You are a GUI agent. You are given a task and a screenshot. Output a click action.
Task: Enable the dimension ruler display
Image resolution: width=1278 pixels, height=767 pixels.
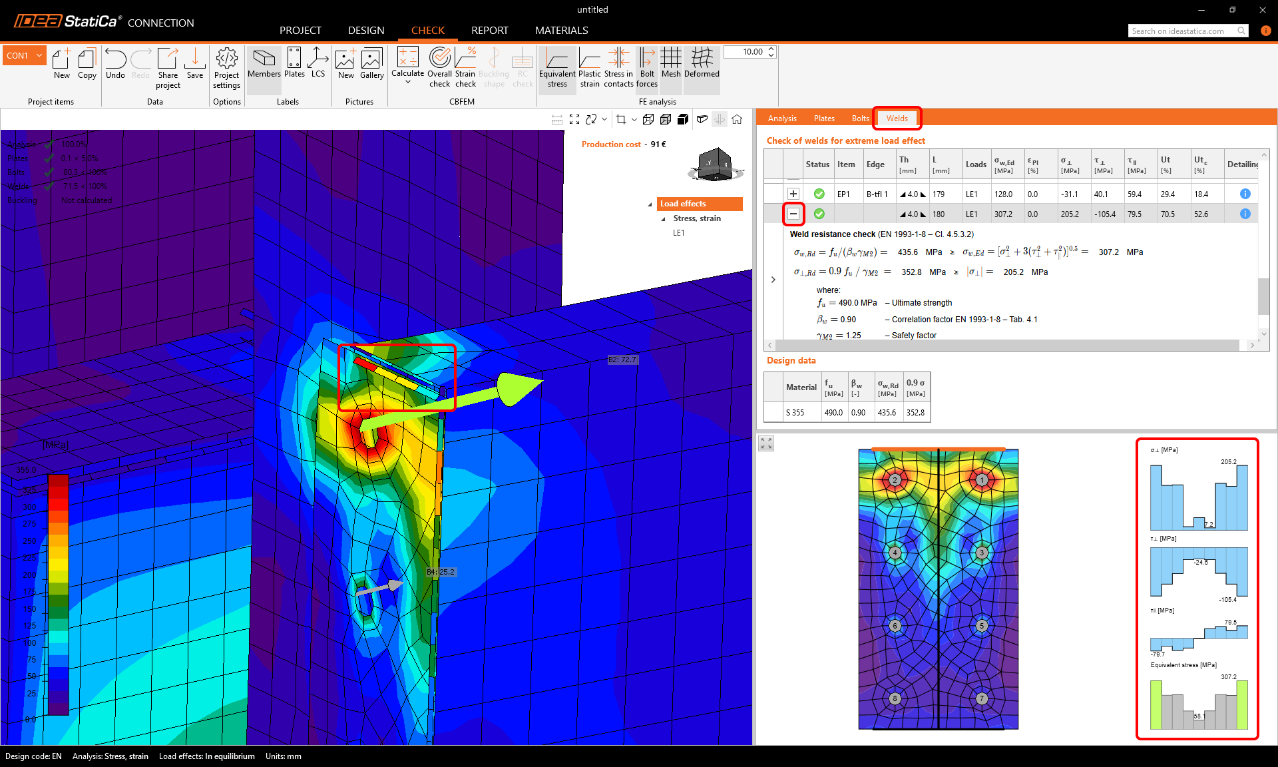tap(556, 119)
